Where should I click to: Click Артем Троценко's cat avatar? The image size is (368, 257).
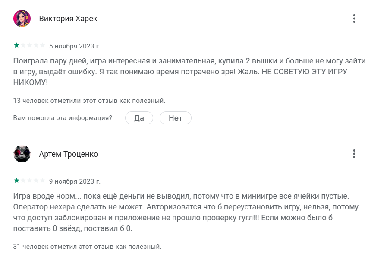[x=22, y=154]
